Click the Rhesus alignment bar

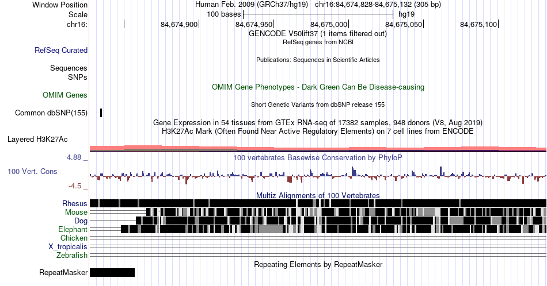click(x=318, y=203)
